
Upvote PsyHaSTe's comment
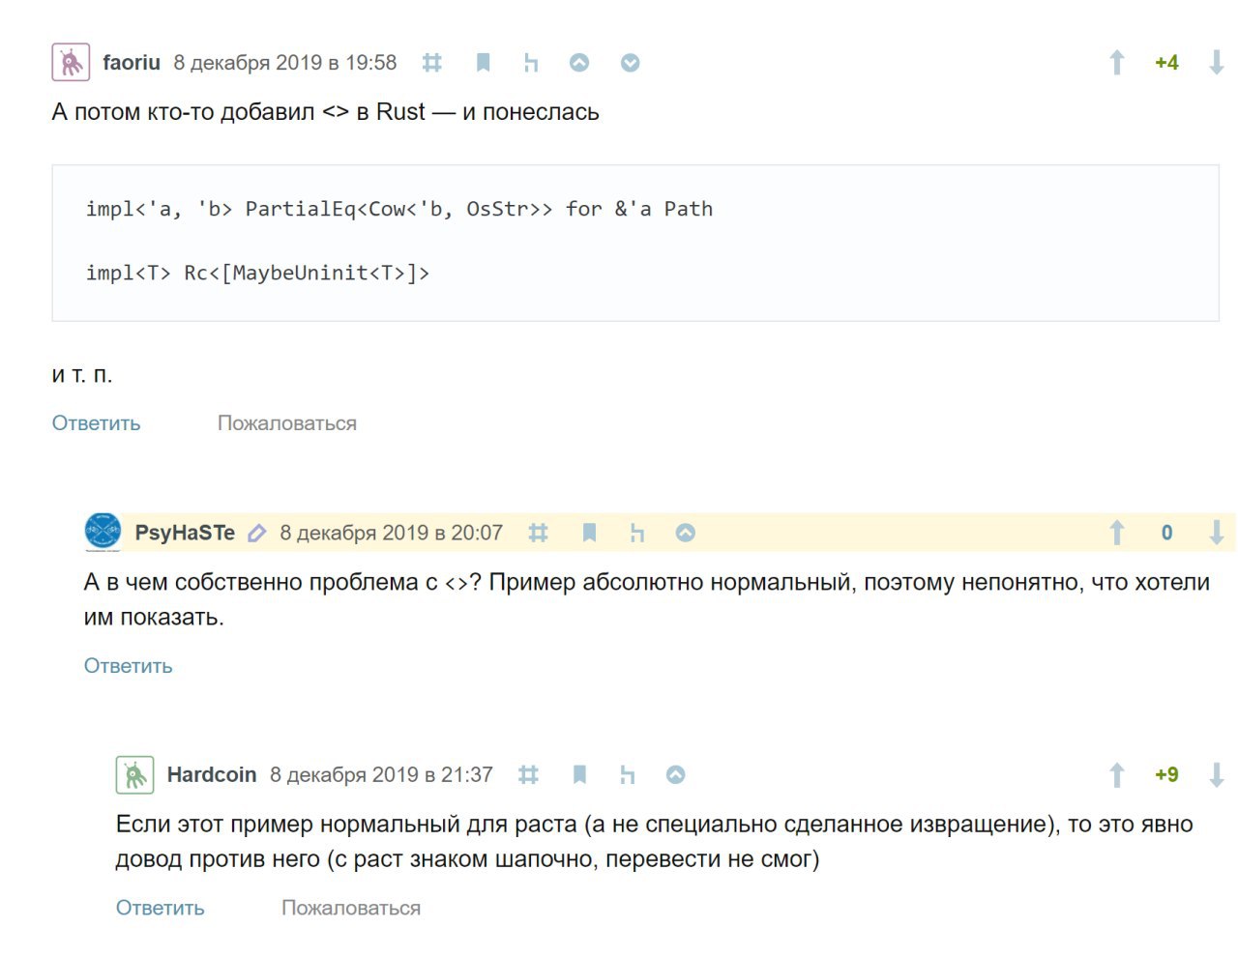click(x=1117, y=533)
